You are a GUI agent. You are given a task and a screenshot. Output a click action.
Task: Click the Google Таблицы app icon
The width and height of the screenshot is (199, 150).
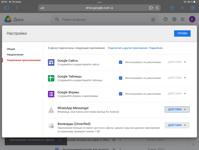(x=51, y=78)
